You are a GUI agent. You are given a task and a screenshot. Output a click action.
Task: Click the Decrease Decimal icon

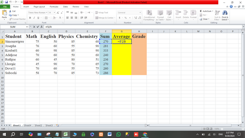[139, 18]
